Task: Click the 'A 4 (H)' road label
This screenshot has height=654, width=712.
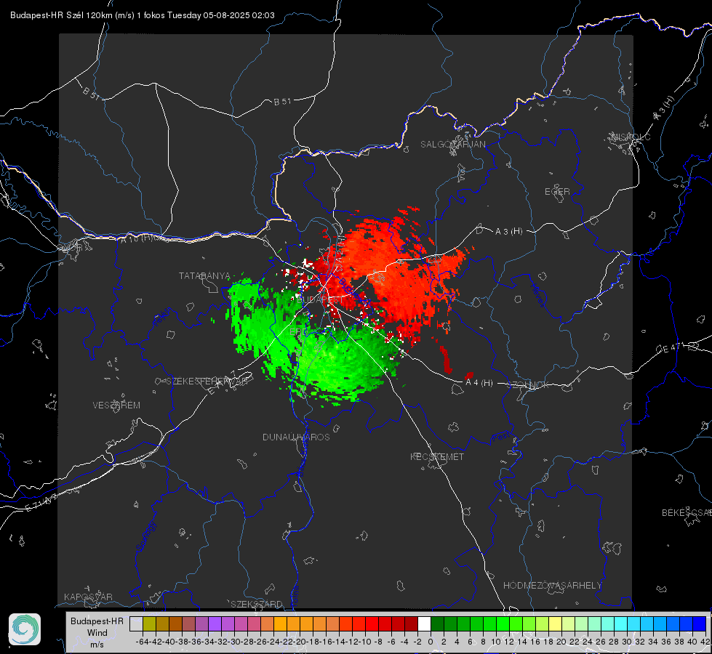Action: tap(479, 383)
